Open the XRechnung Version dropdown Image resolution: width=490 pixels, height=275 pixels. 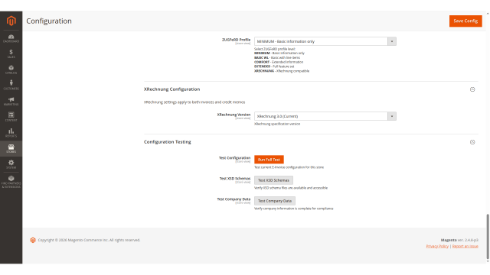325,116
